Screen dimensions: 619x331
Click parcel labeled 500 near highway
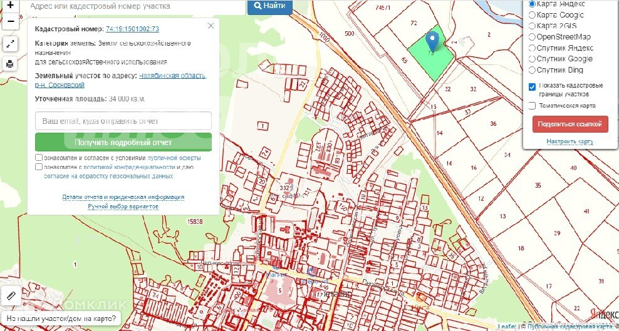[x=350, y=34]
